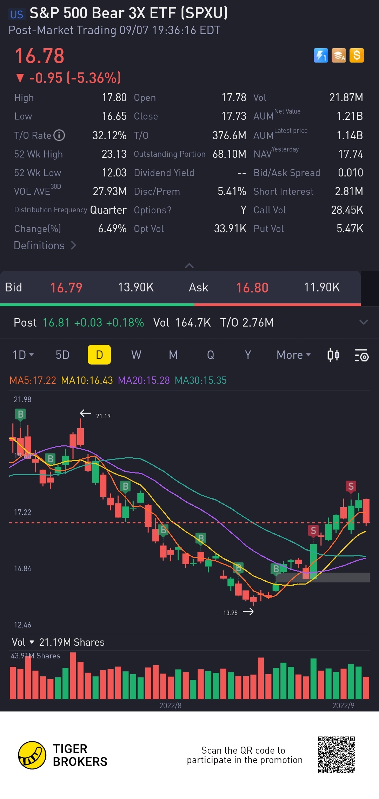The height and width of the screenshot is (799, 379).
Task: Tap the 21.19 high price marker
Action: pos(103,416)
